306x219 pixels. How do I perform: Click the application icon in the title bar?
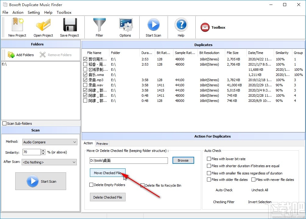(x=5, y=5)
